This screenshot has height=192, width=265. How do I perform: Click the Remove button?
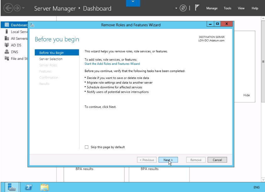click(196, 160)
